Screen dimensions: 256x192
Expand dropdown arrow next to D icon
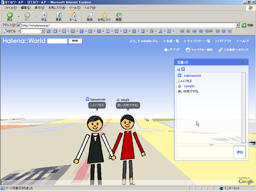point(77,31)
